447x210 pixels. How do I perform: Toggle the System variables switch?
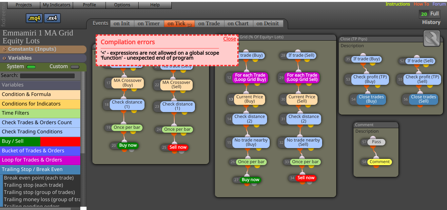[x=31, y=67]
